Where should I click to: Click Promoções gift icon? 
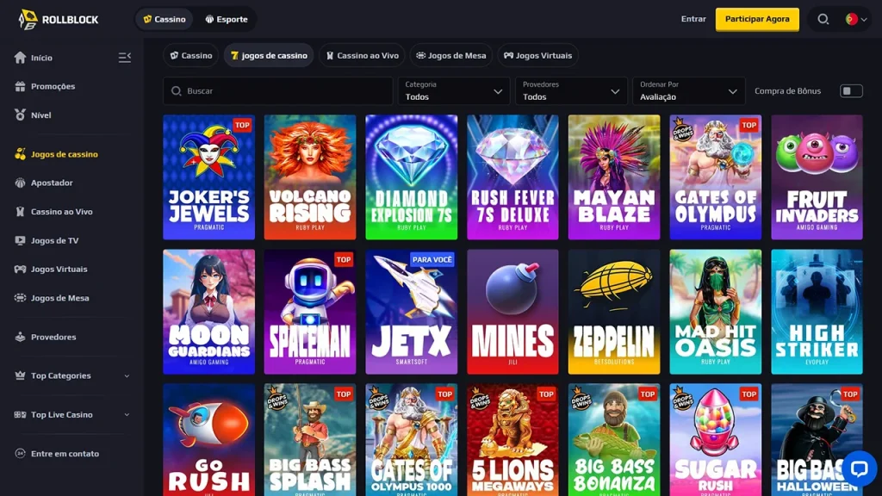click(x=21, y=86)
